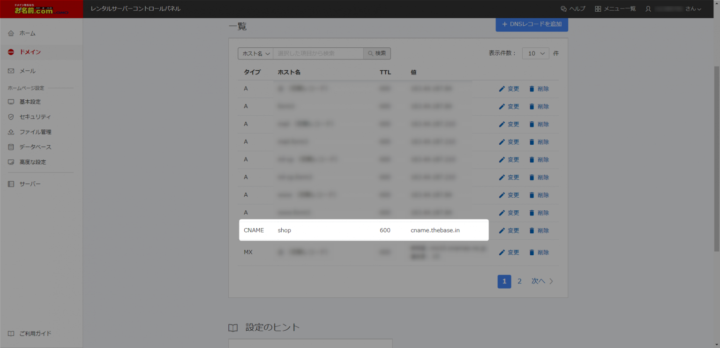This screenshot has width=720, height=348.
Task: Click 変更 for the CNAME shop record
Action: [x=509, y=230]
